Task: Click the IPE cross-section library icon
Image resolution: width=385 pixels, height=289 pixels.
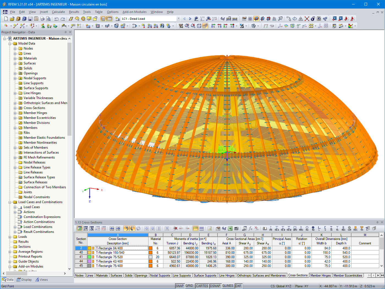Action: pos(271,228)
